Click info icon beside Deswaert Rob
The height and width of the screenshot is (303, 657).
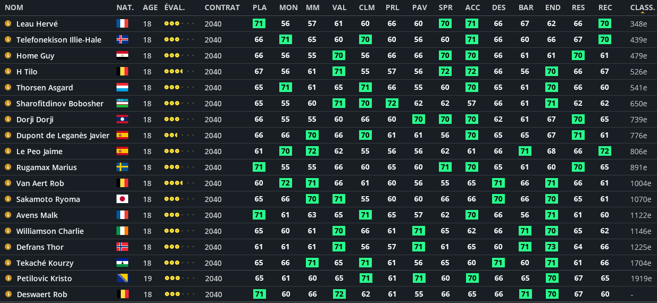point(8,294)
